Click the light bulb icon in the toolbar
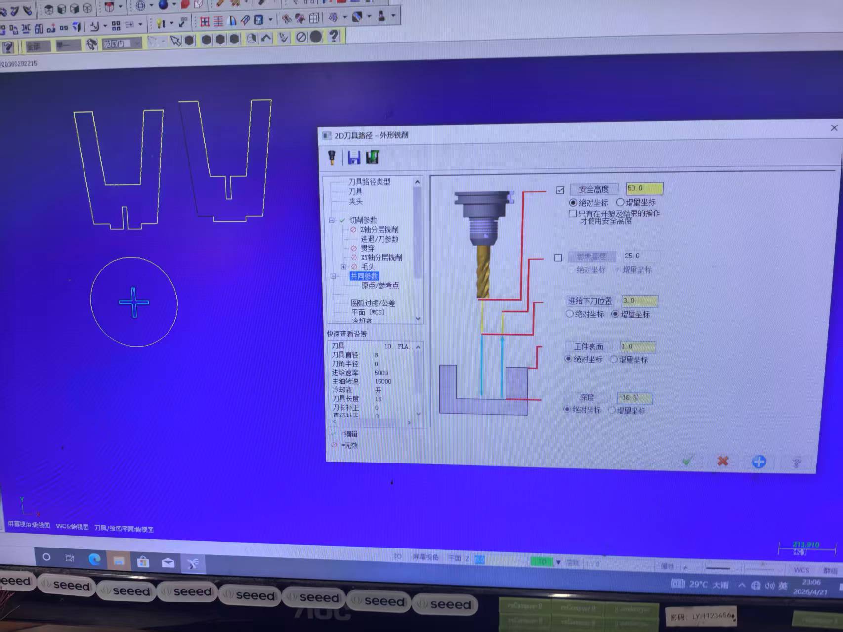843x632 pixels. 161,23
